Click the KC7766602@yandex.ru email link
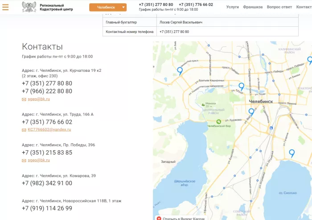This screenshot has height=220, width=312. click(x=49, y=129)
